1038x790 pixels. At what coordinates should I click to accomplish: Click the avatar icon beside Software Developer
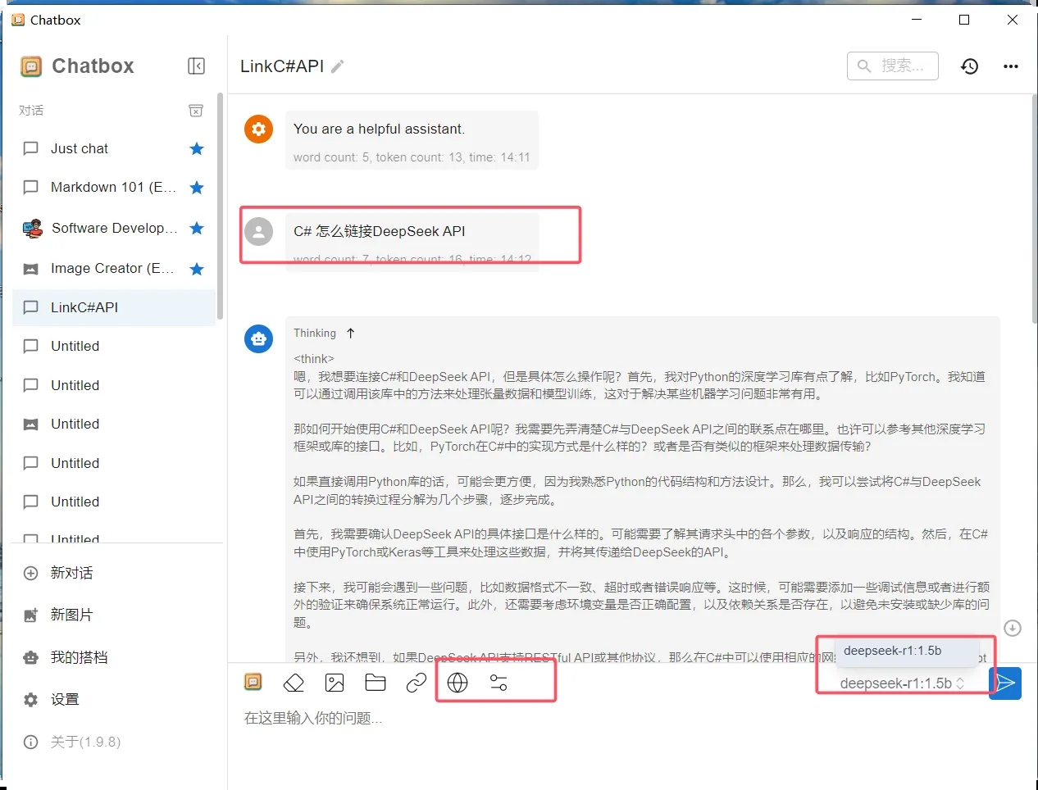point(32,228)
